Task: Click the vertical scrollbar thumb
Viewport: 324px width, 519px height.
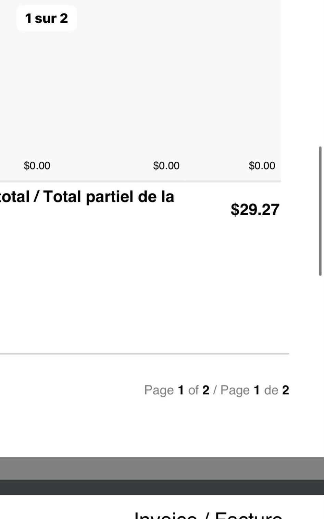Action: pos(320,211)
